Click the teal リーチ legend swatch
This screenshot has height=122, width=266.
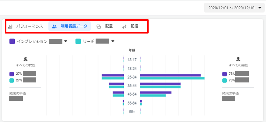[x=78, y=41]
